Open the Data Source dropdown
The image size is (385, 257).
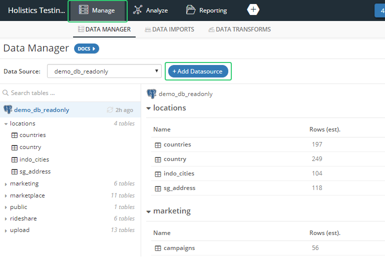click(x=104, y=71)
